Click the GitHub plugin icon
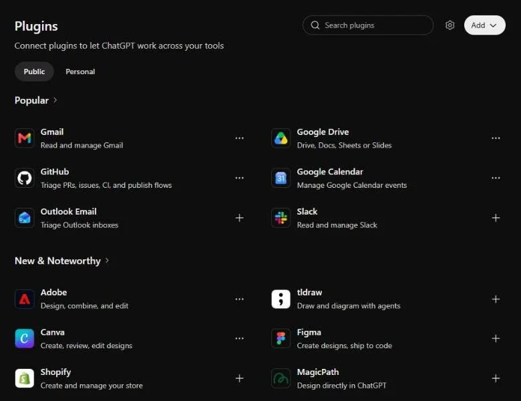 25,178
